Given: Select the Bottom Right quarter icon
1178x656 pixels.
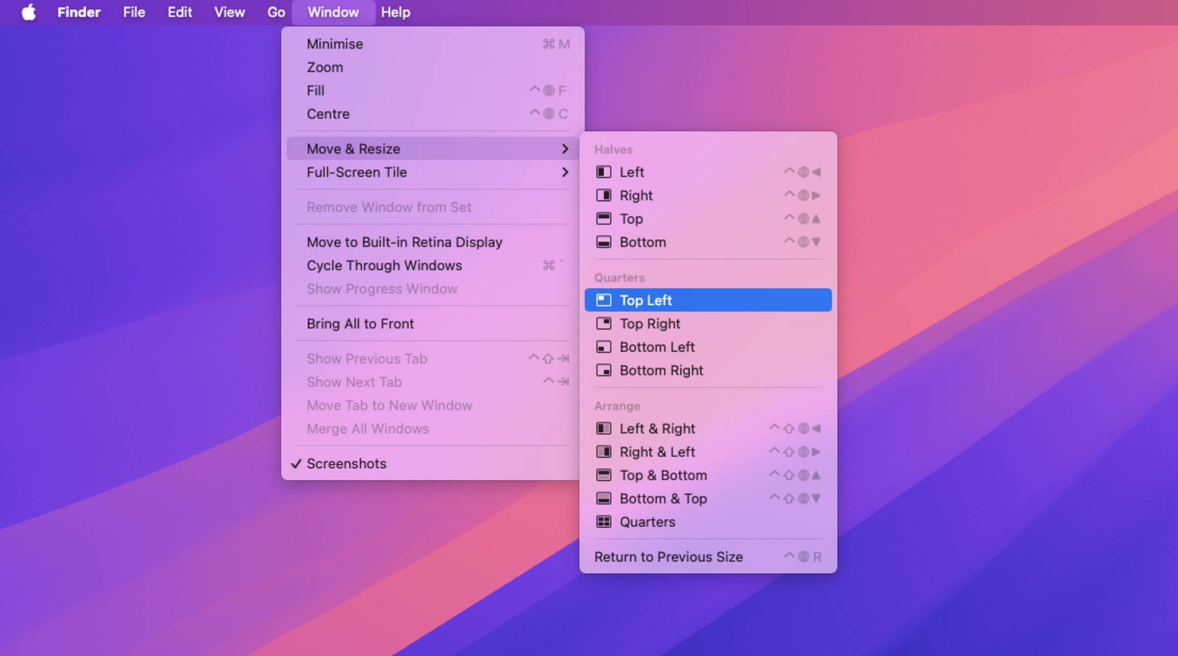Looking at the screenshot, I should (604, 370).
